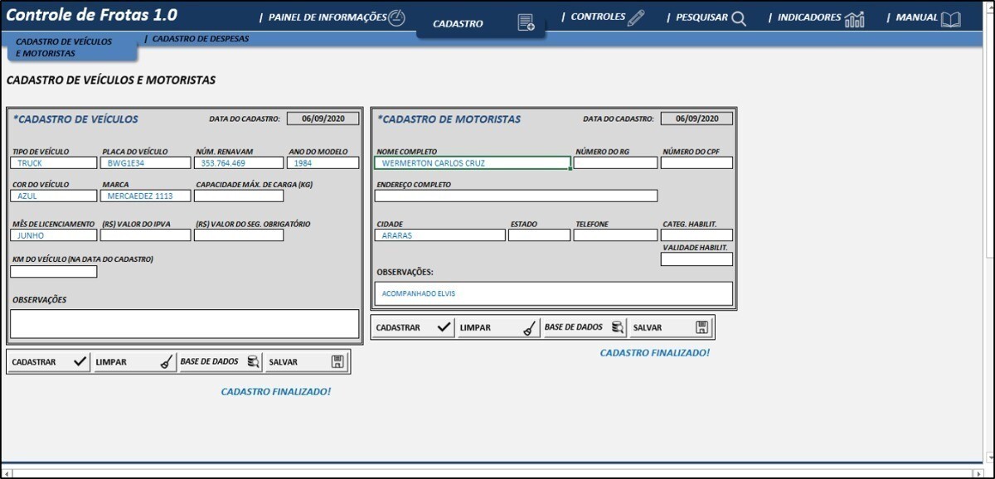
Task: Click the horizontal scrollbar at bottom
Action: point(498,473)
